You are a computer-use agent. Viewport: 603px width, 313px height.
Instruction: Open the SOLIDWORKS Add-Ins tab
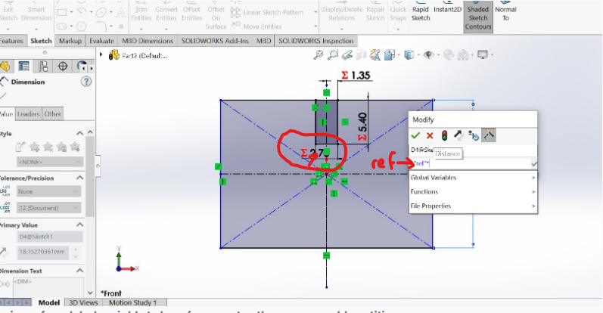[215, 41]
